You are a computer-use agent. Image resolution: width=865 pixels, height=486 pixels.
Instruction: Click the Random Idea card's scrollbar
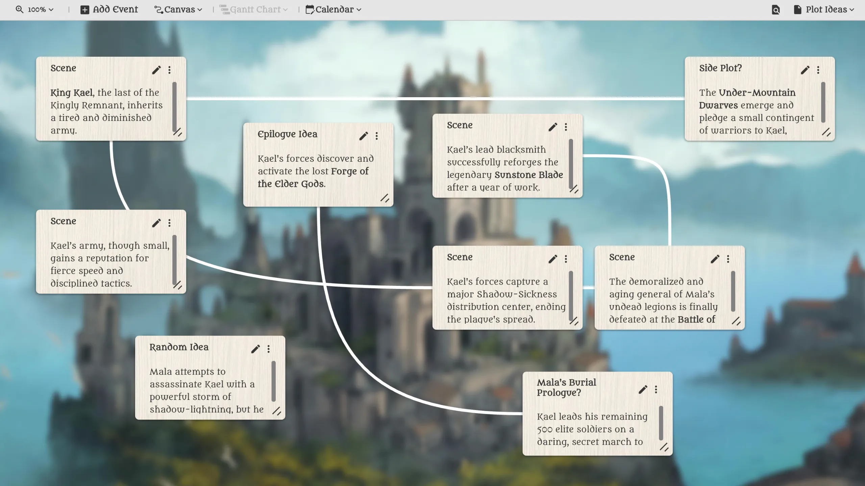point(274,381)
